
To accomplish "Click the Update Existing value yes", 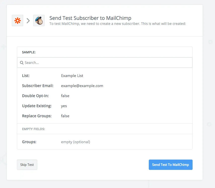I will coord(64,106).
